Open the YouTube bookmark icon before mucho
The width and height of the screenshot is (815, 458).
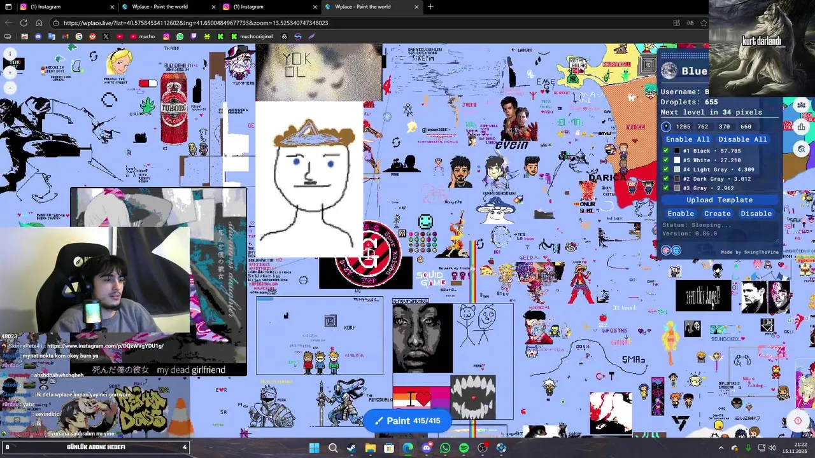120,36
